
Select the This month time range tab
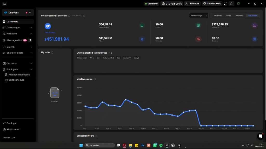tap(252, 16)
